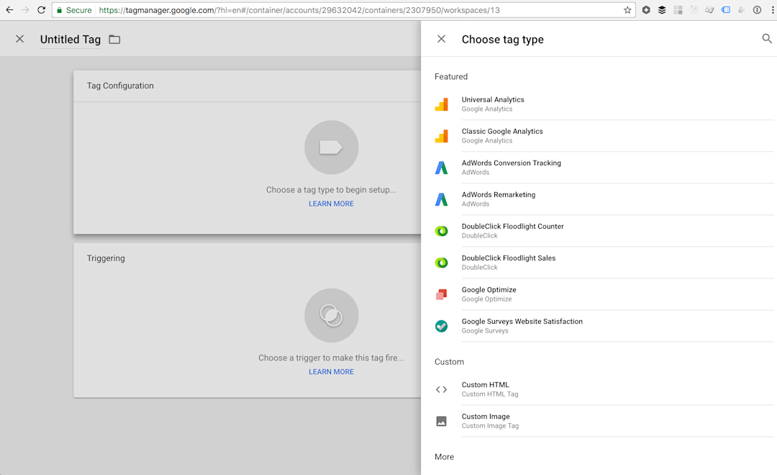Edit the Untitled Tag name field

[71, 39]
